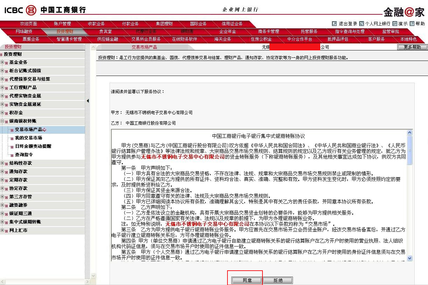Expand the 网上汇市 tree node
This screenshot has width=428, height=285.
tap(2, 230)
